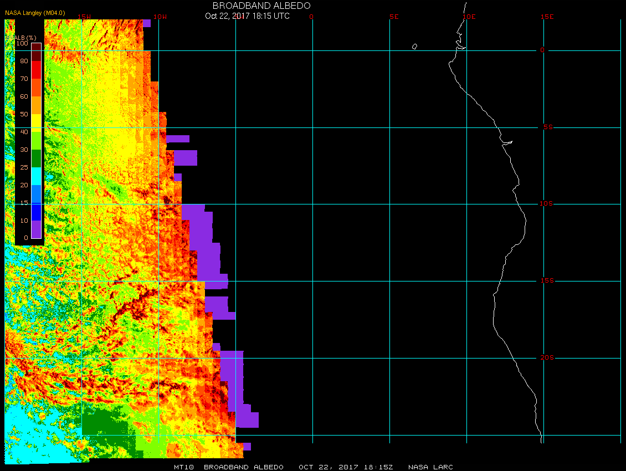Click the 10W longitude label
This screenshot has width=626, height=471.
coord(160,17)
